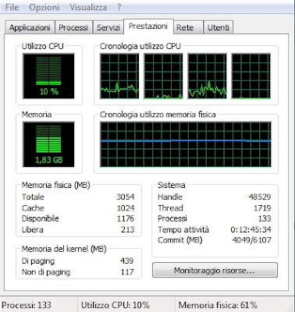The width and height of the screenshot is (295, 312).
Task: Click the Processi value 133 under Sistema
Action: 265,218
